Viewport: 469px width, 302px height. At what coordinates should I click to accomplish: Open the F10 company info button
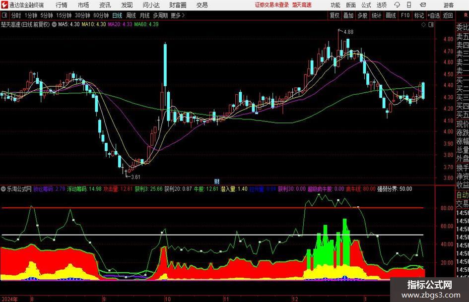click(405, 15)
